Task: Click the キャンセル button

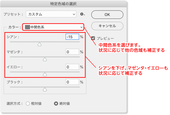Action: pyautogui.click(x=107, y=26)
